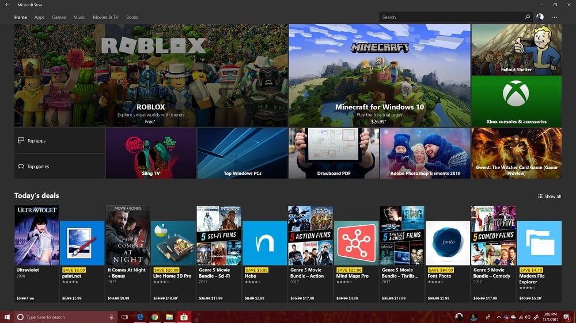
Task: Show hidden tray icons chevron
Action: [x=498, y=317]
